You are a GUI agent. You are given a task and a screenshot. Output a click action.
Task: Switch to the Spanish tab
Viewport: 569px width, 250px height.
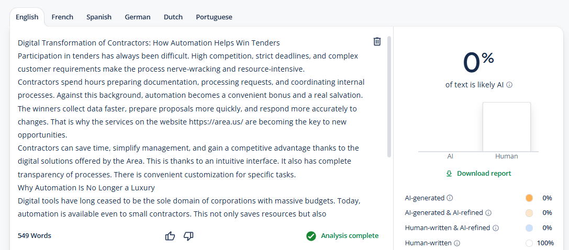[x=99, y=17]
